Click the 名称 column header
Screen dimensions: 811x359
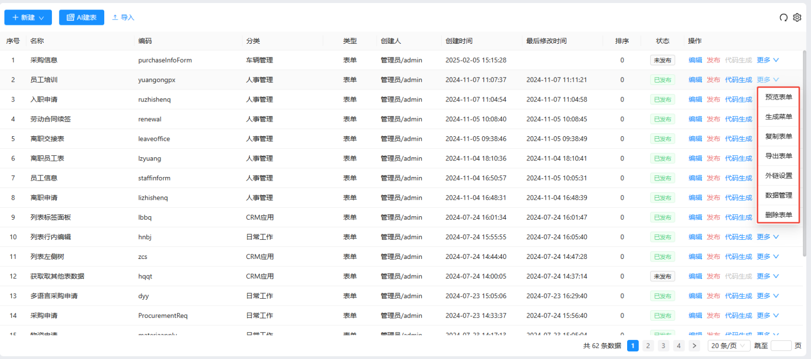point(37,41)
